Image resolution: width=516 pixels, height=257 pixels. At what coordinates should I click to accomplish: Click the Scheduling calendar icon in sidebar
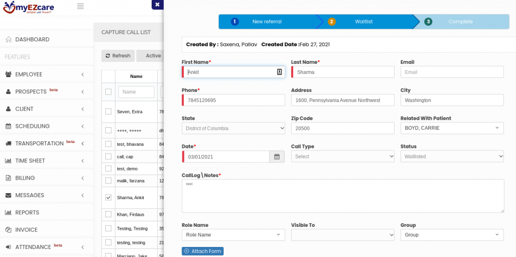click(8, 126)
